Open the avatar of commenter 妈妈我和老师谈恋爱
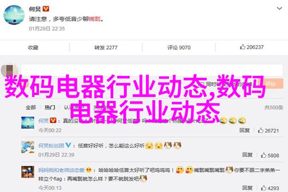The height and width of the screenshot is (192, 288). point(28,172)
